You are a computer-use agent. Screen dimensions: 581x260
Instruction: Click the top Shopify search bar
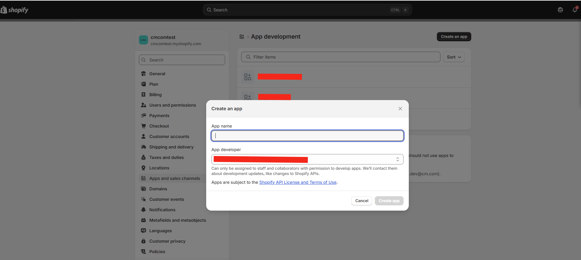[x=307, y=10]
